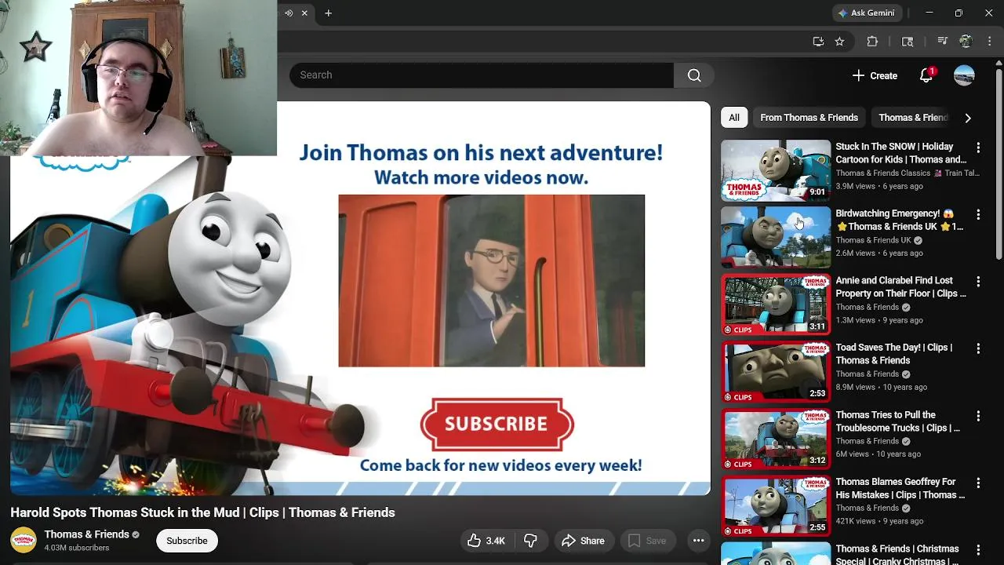Subscribe to Thomas & Friends channel

click(187, 541)
